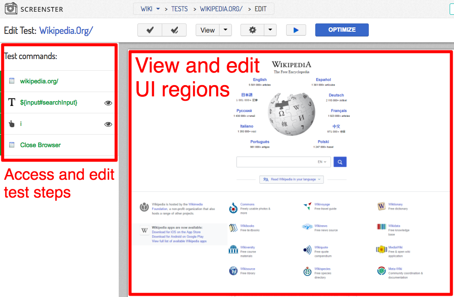Click the W Wikipedia apps icon
This screenshot has width=454, height=297.
144,231
